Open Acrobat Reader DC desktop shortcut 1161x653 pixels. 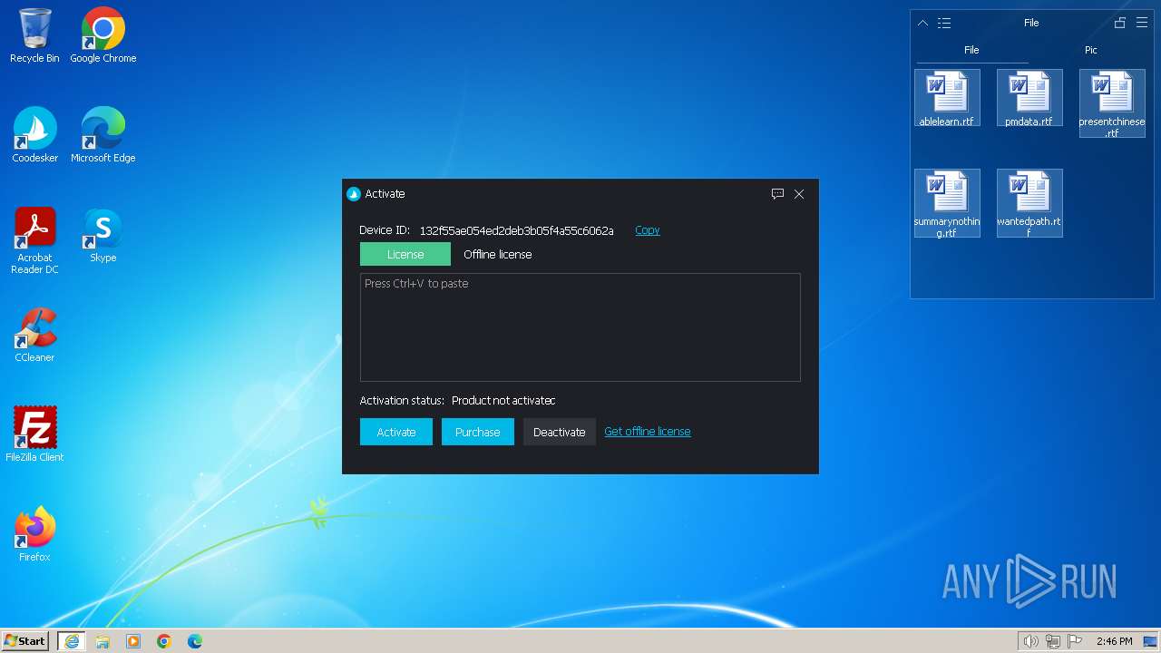coord(34,241)
